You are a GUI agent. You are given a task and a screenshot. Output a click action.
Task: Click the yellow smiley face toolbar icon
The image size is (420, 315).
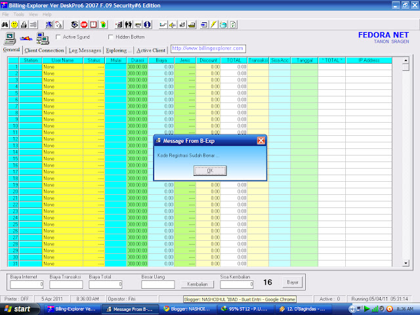14,25
